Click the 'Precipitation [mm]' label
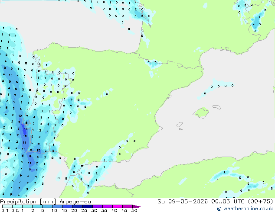 click(28, 202)
